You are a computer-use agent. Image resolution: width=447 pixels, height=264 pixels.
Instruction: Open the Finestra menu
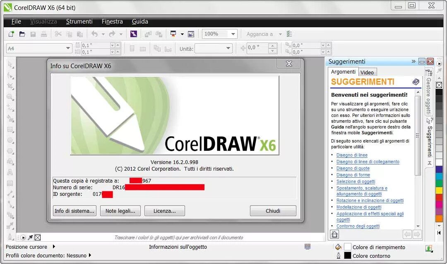tap(112, 21)
